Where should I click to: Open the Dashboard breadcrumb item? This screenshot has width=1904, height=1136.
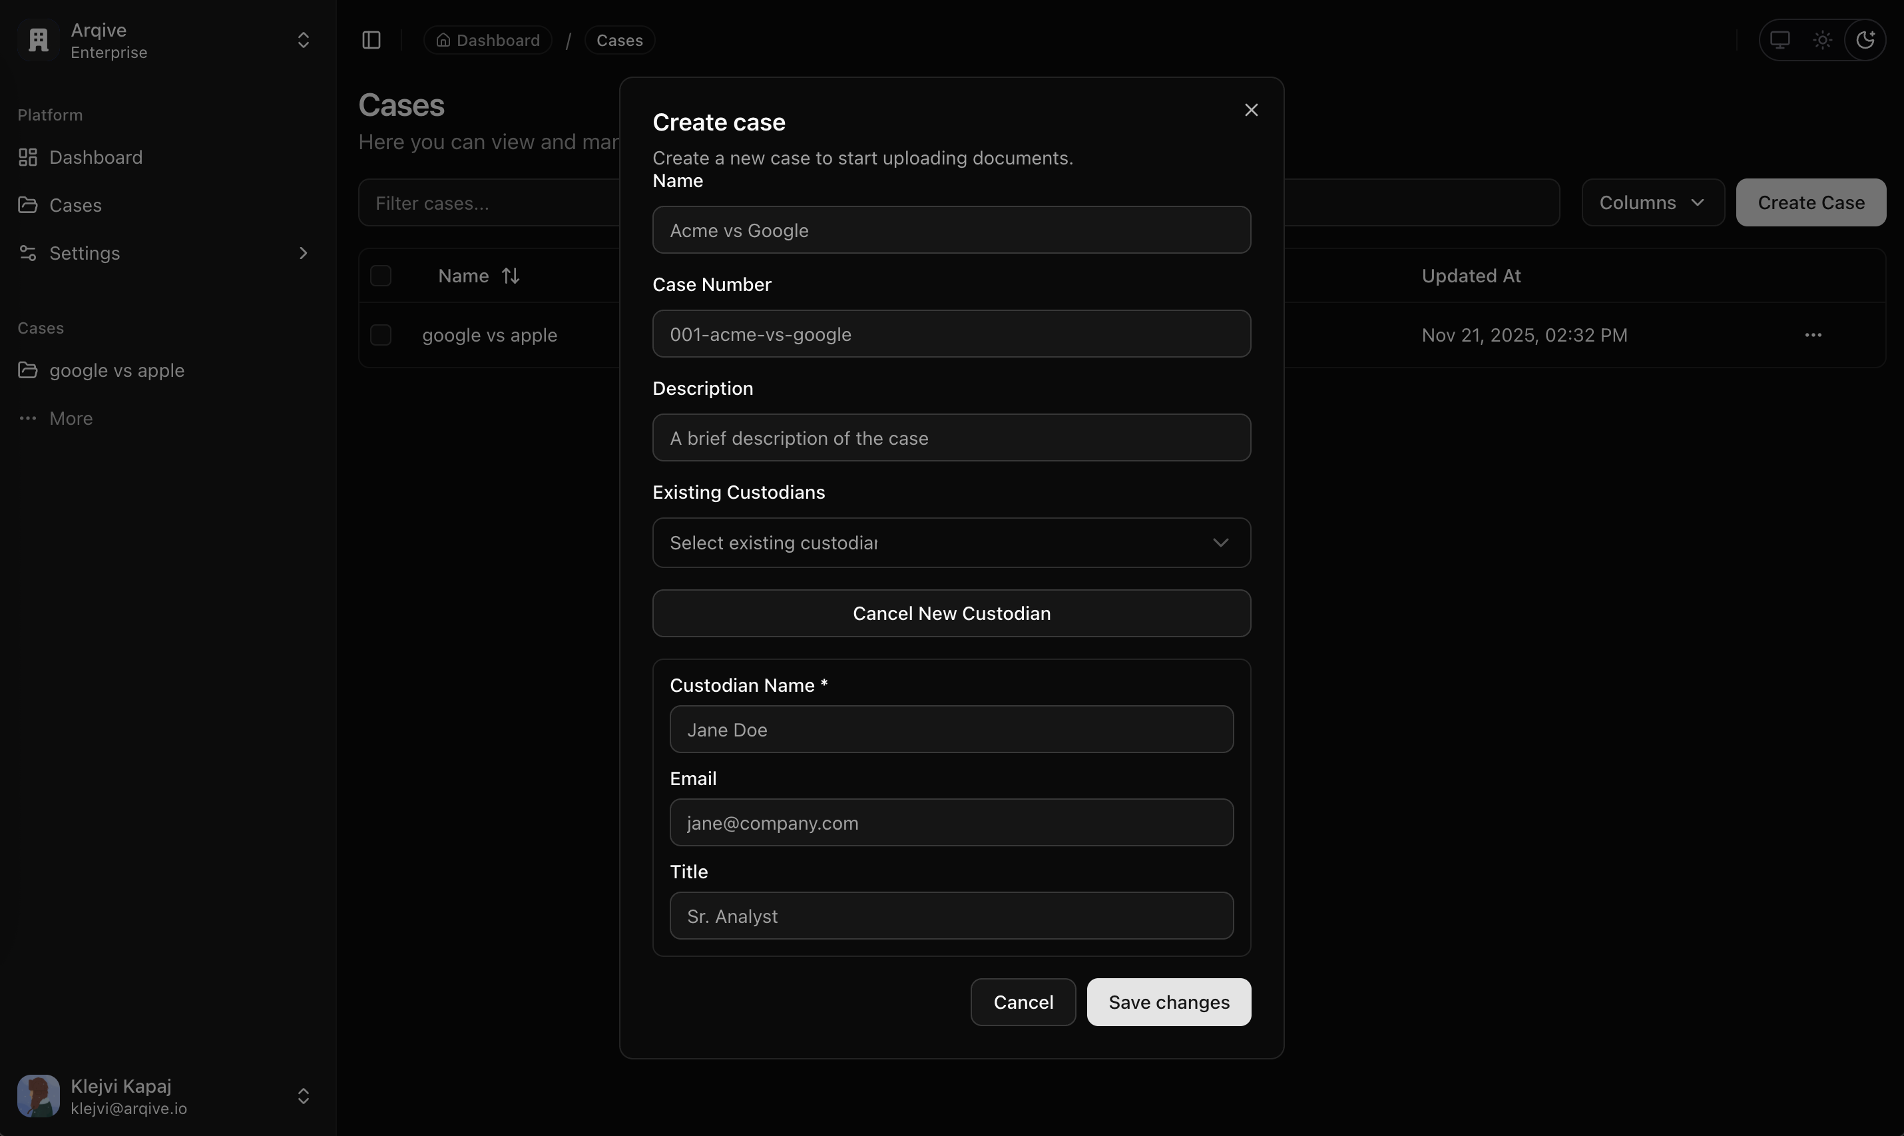487,40
